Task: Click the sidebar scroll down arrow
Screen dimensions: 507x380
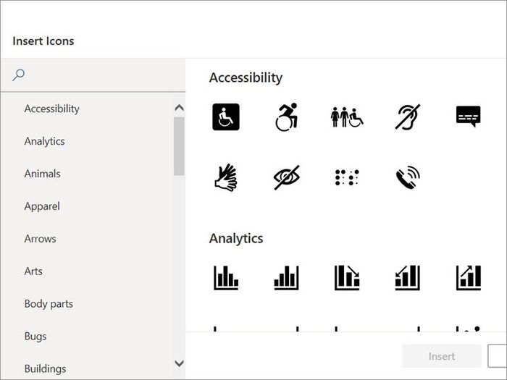Action: [x=179, y=363]
